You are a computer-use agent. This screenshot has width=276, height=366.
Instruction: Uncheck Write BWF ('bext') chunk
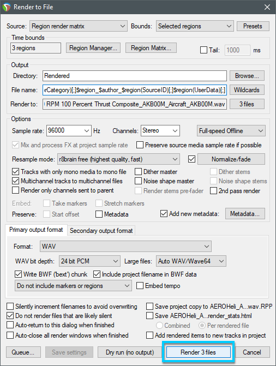[18, 274]
